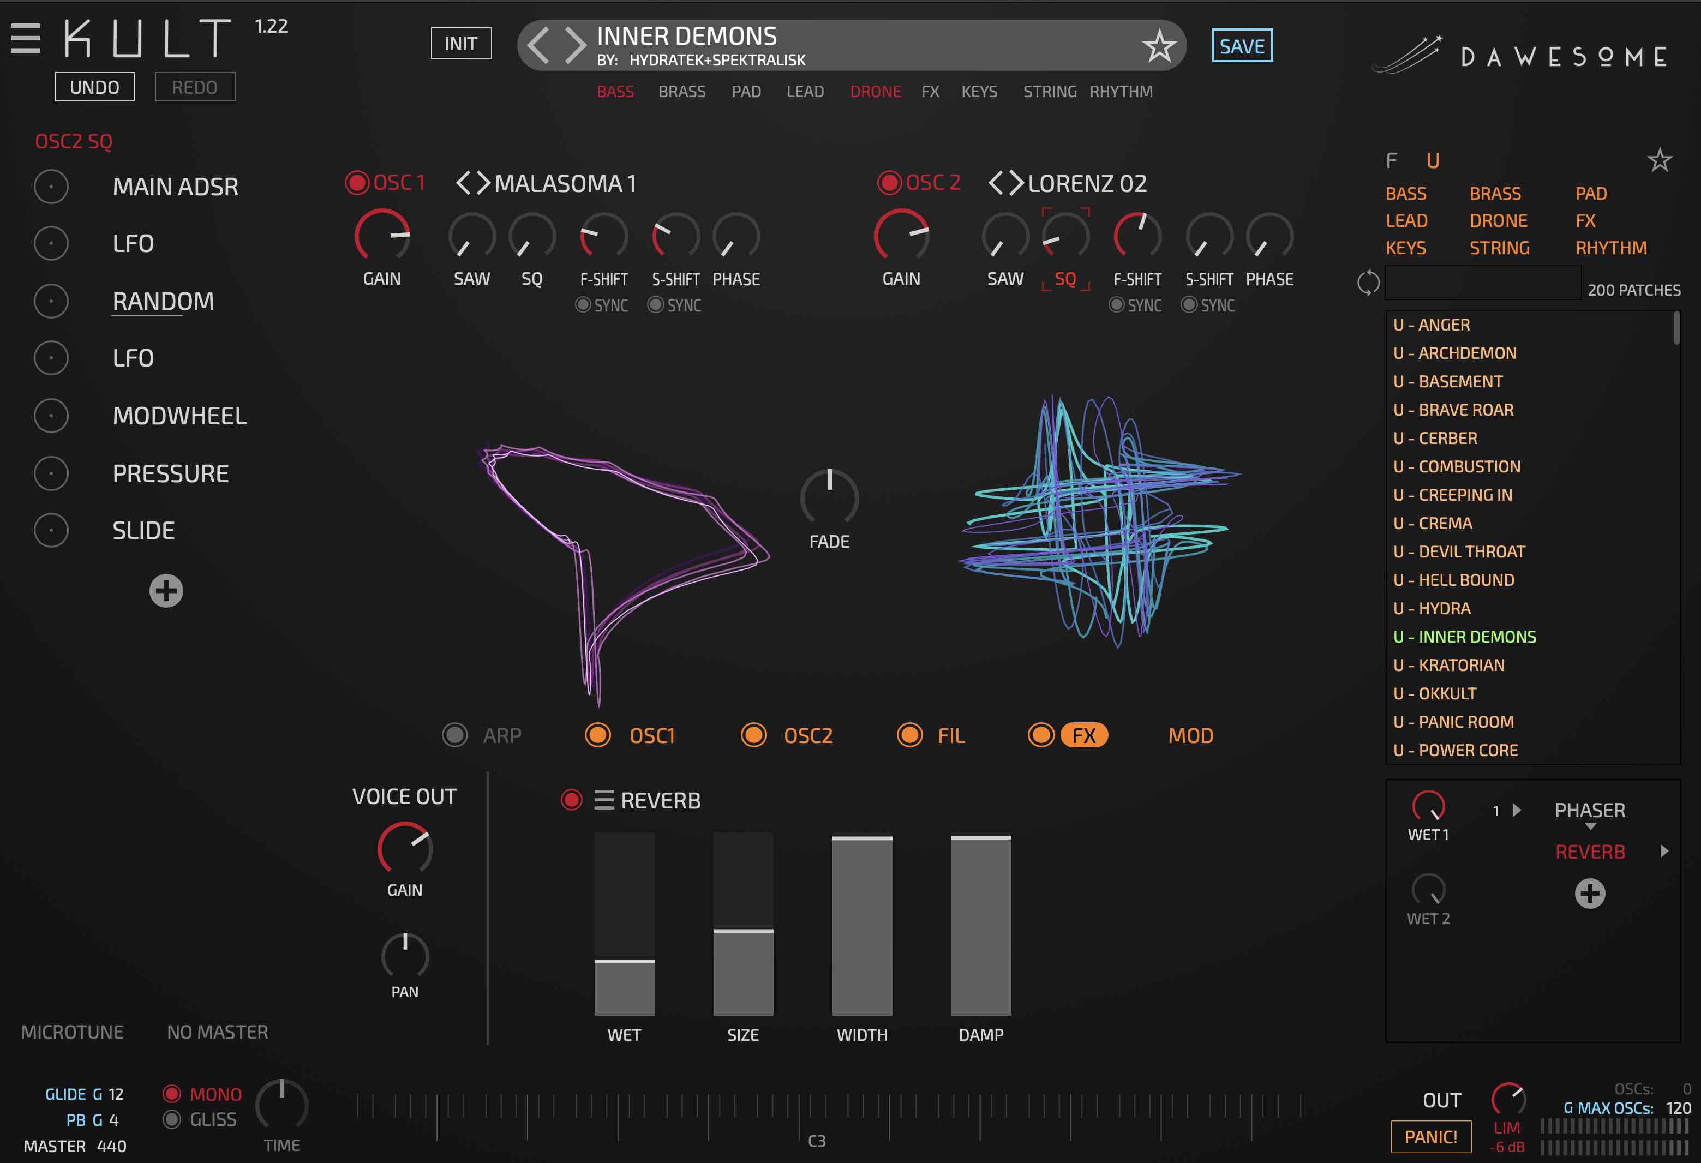Expand the Reverb effect arrow
The height and width of the screenshot is (1163, 1701).
[1664, 851]
